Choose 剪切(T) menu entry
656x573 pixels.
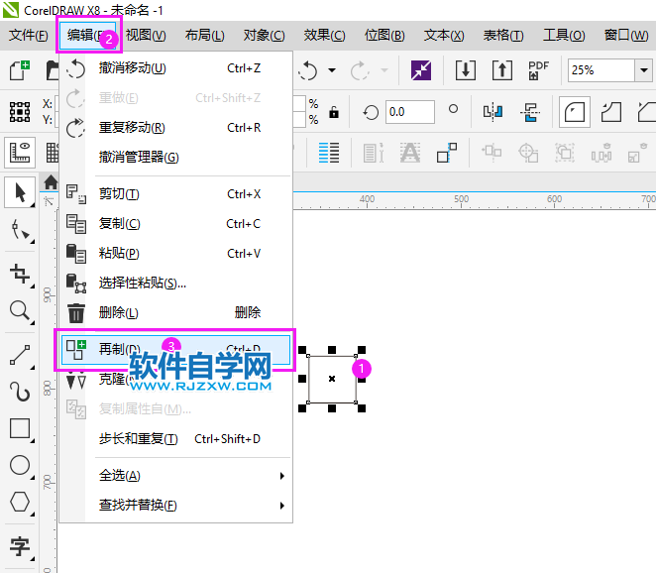pos(175,194)
